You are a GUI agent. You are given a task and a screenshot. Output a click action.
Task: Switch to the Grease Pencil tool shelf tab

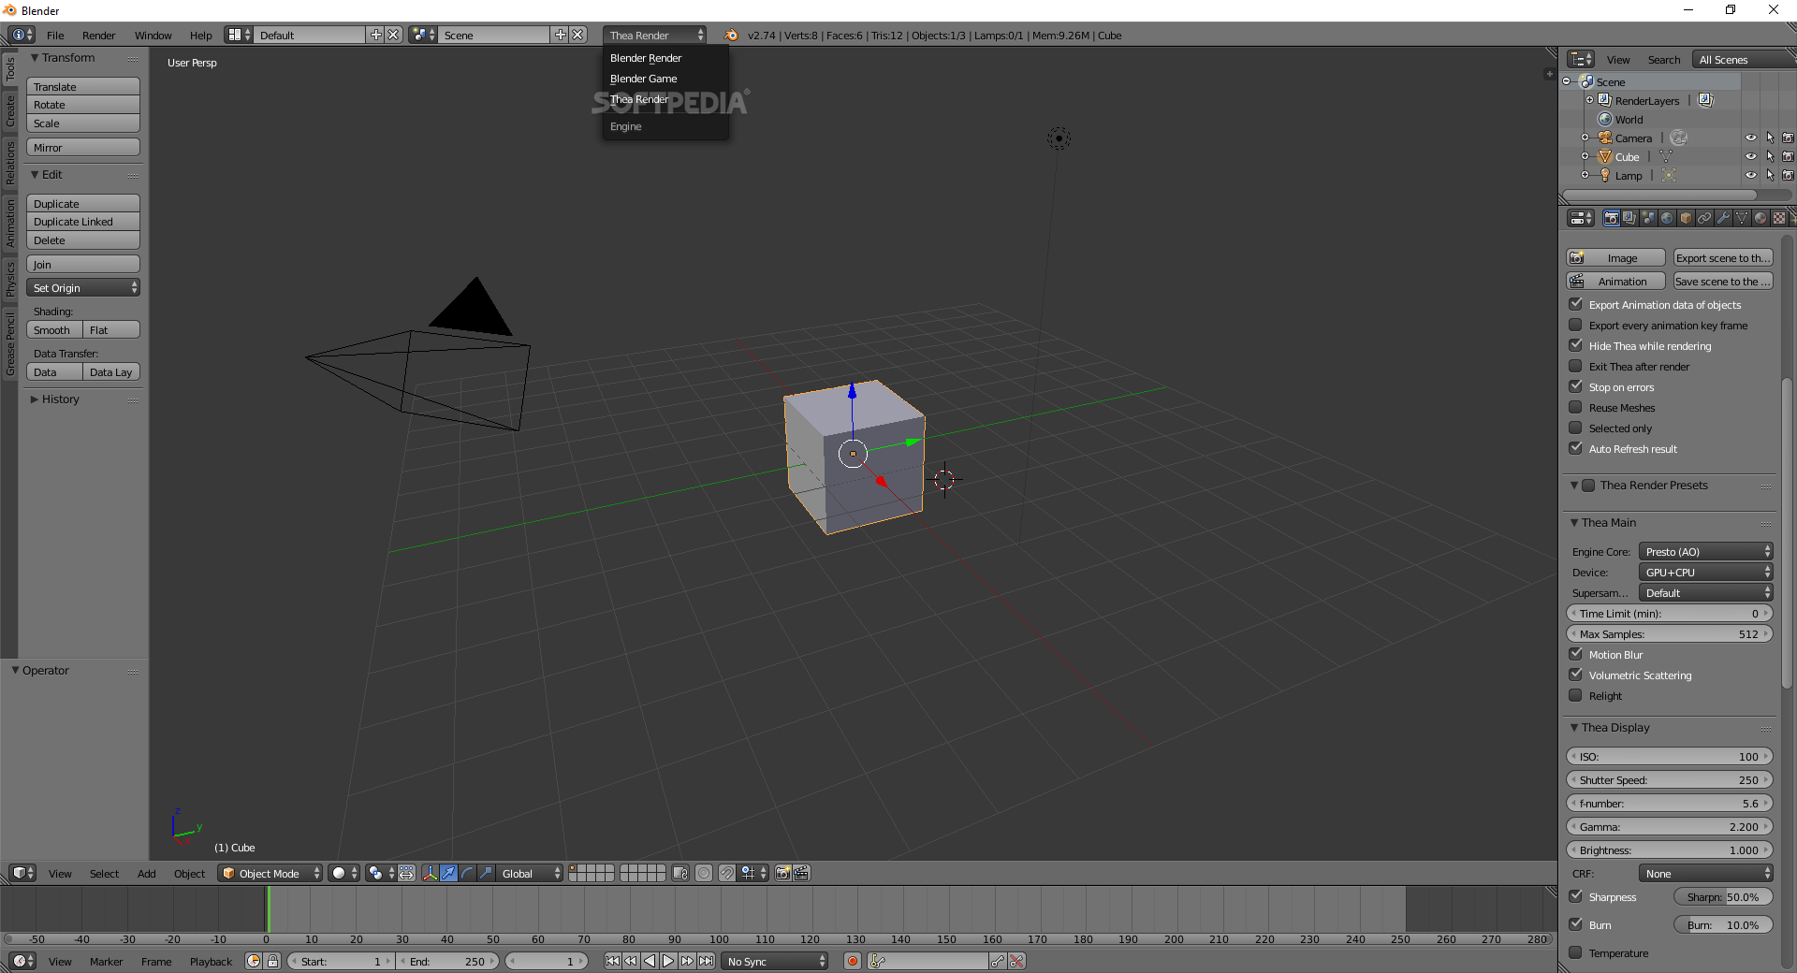pos(10,344)
